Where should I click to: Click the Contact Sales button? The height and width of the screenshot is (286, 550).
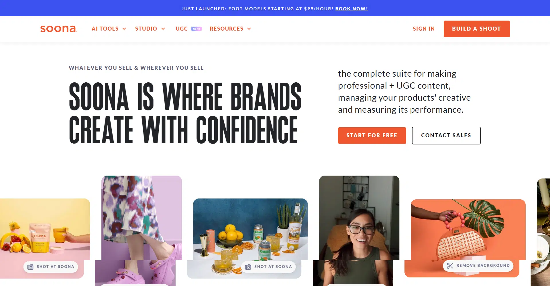(446, 136)
